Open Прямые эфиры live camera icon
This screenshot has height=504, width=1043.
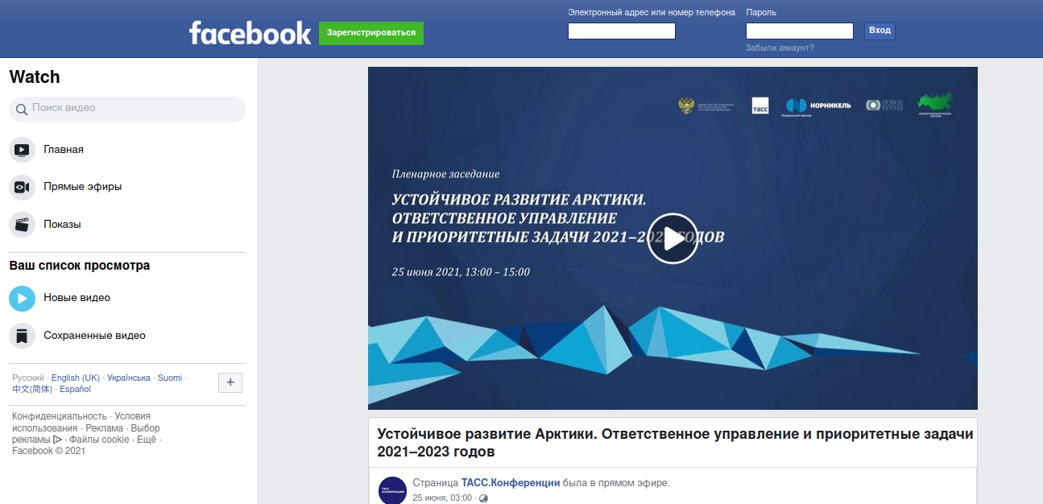tap(22, 187)
